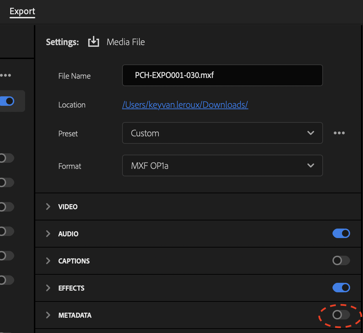Click the File Name input field
Viewport: 363px width, 333px height.
(222, 75)
